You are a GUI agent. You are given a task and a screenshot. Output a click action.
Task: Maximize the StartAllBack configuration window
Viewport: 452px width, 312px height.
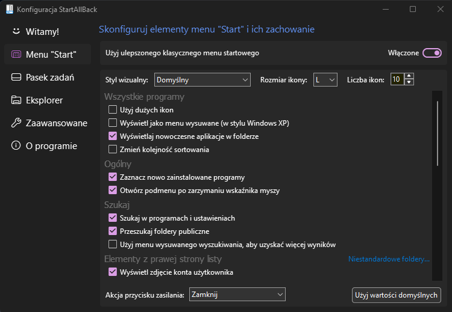click(x=413, y=9)
